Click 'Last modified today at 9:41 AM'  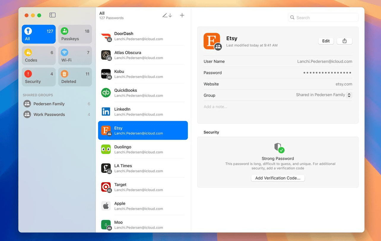pos(252,46)
